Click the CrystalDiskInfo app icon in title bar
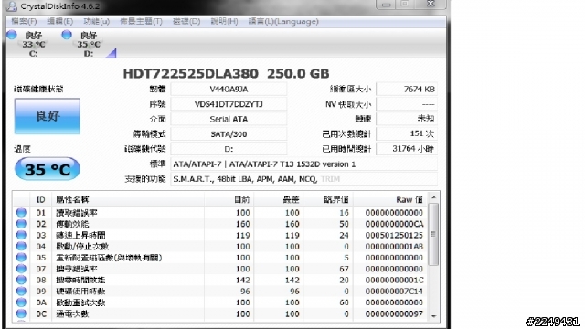The height and width of the screenshot is (329, 585). [12, 6]
